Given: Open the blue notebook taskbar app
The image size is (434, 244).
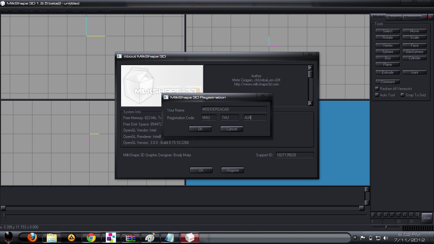Looking at the screenshot, I should [x=170, y=238].
